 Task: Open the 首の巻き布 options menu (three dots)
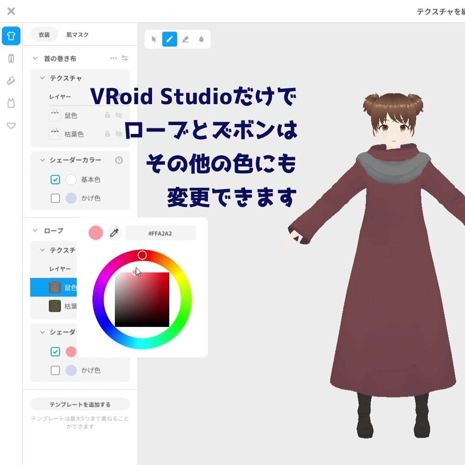tap(113, 58)
